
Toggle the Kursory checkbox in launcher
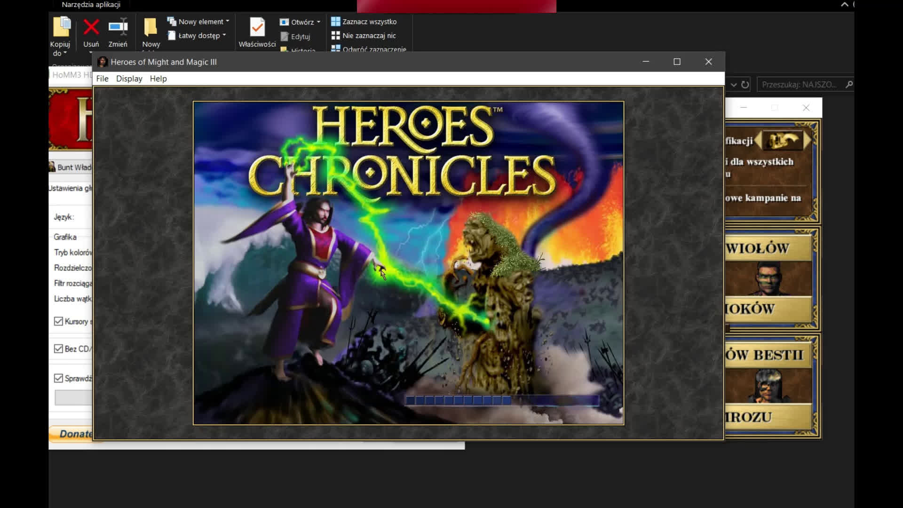tap(58, 321)
